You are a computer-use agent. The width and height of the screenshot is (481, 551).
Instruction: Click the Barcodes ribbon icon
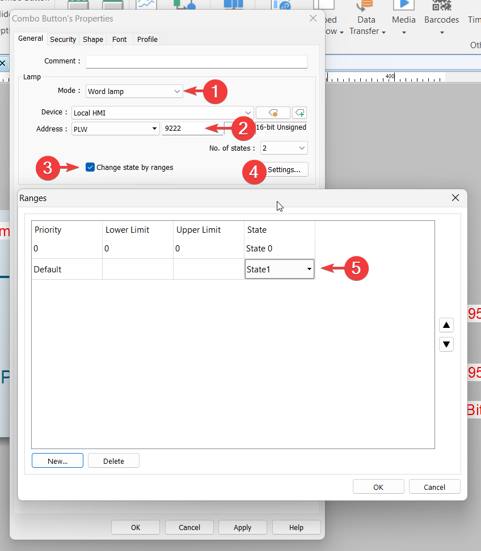[x=441, y=7]
